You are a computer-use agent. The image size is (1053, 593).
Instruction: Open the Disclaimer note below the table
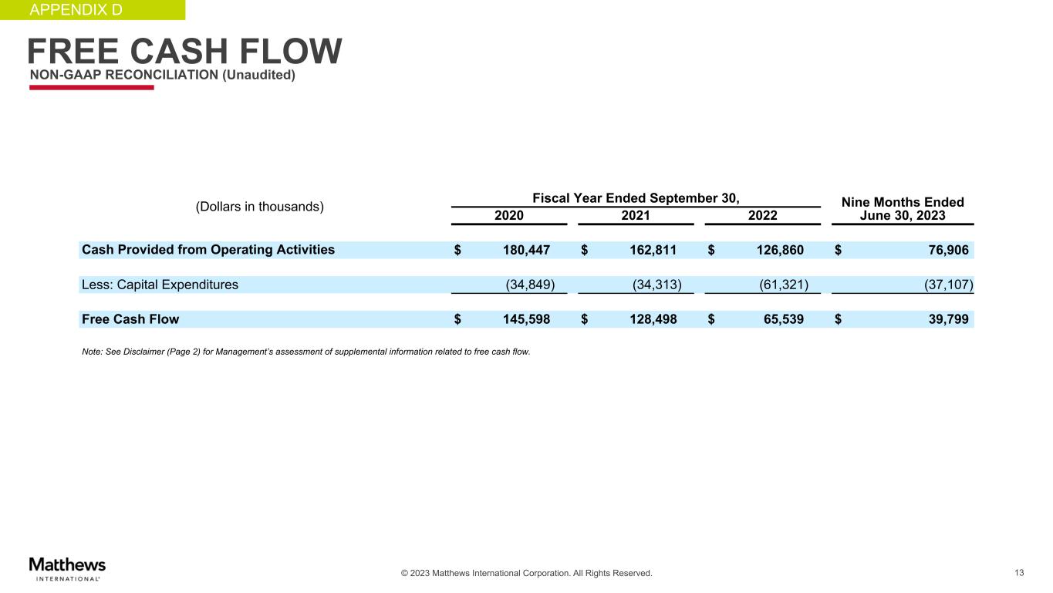tap(305, 352)
